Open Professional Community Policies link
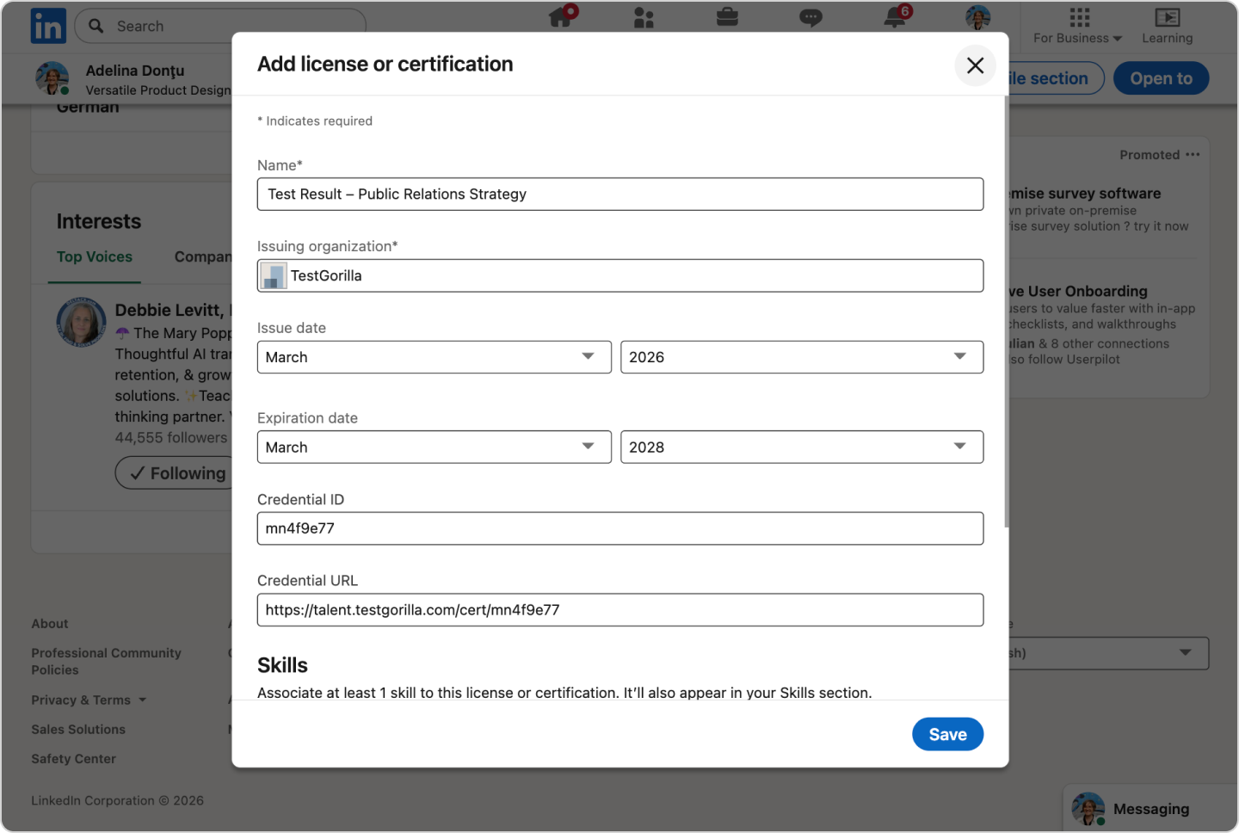 pyautogui.click(x=107, y=662)
